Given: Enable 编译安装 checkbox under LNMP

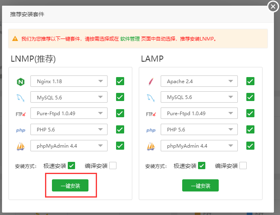Looking at the screenshot, I should tap(113, 166).
